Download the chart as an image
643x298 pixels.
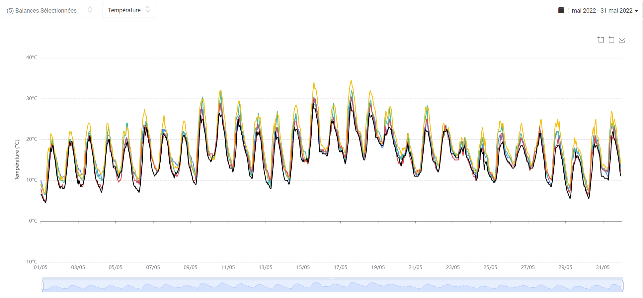[x=622, y=40]
